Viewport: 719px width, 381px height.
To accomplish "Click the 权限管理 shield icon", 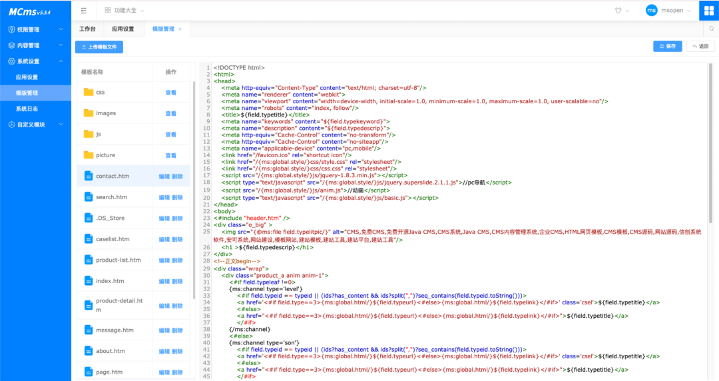I will coord(11,29).
